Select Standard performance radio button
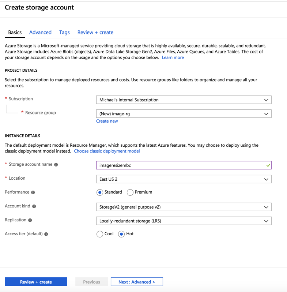The image size is (287, 292). [x=100, y=192]
